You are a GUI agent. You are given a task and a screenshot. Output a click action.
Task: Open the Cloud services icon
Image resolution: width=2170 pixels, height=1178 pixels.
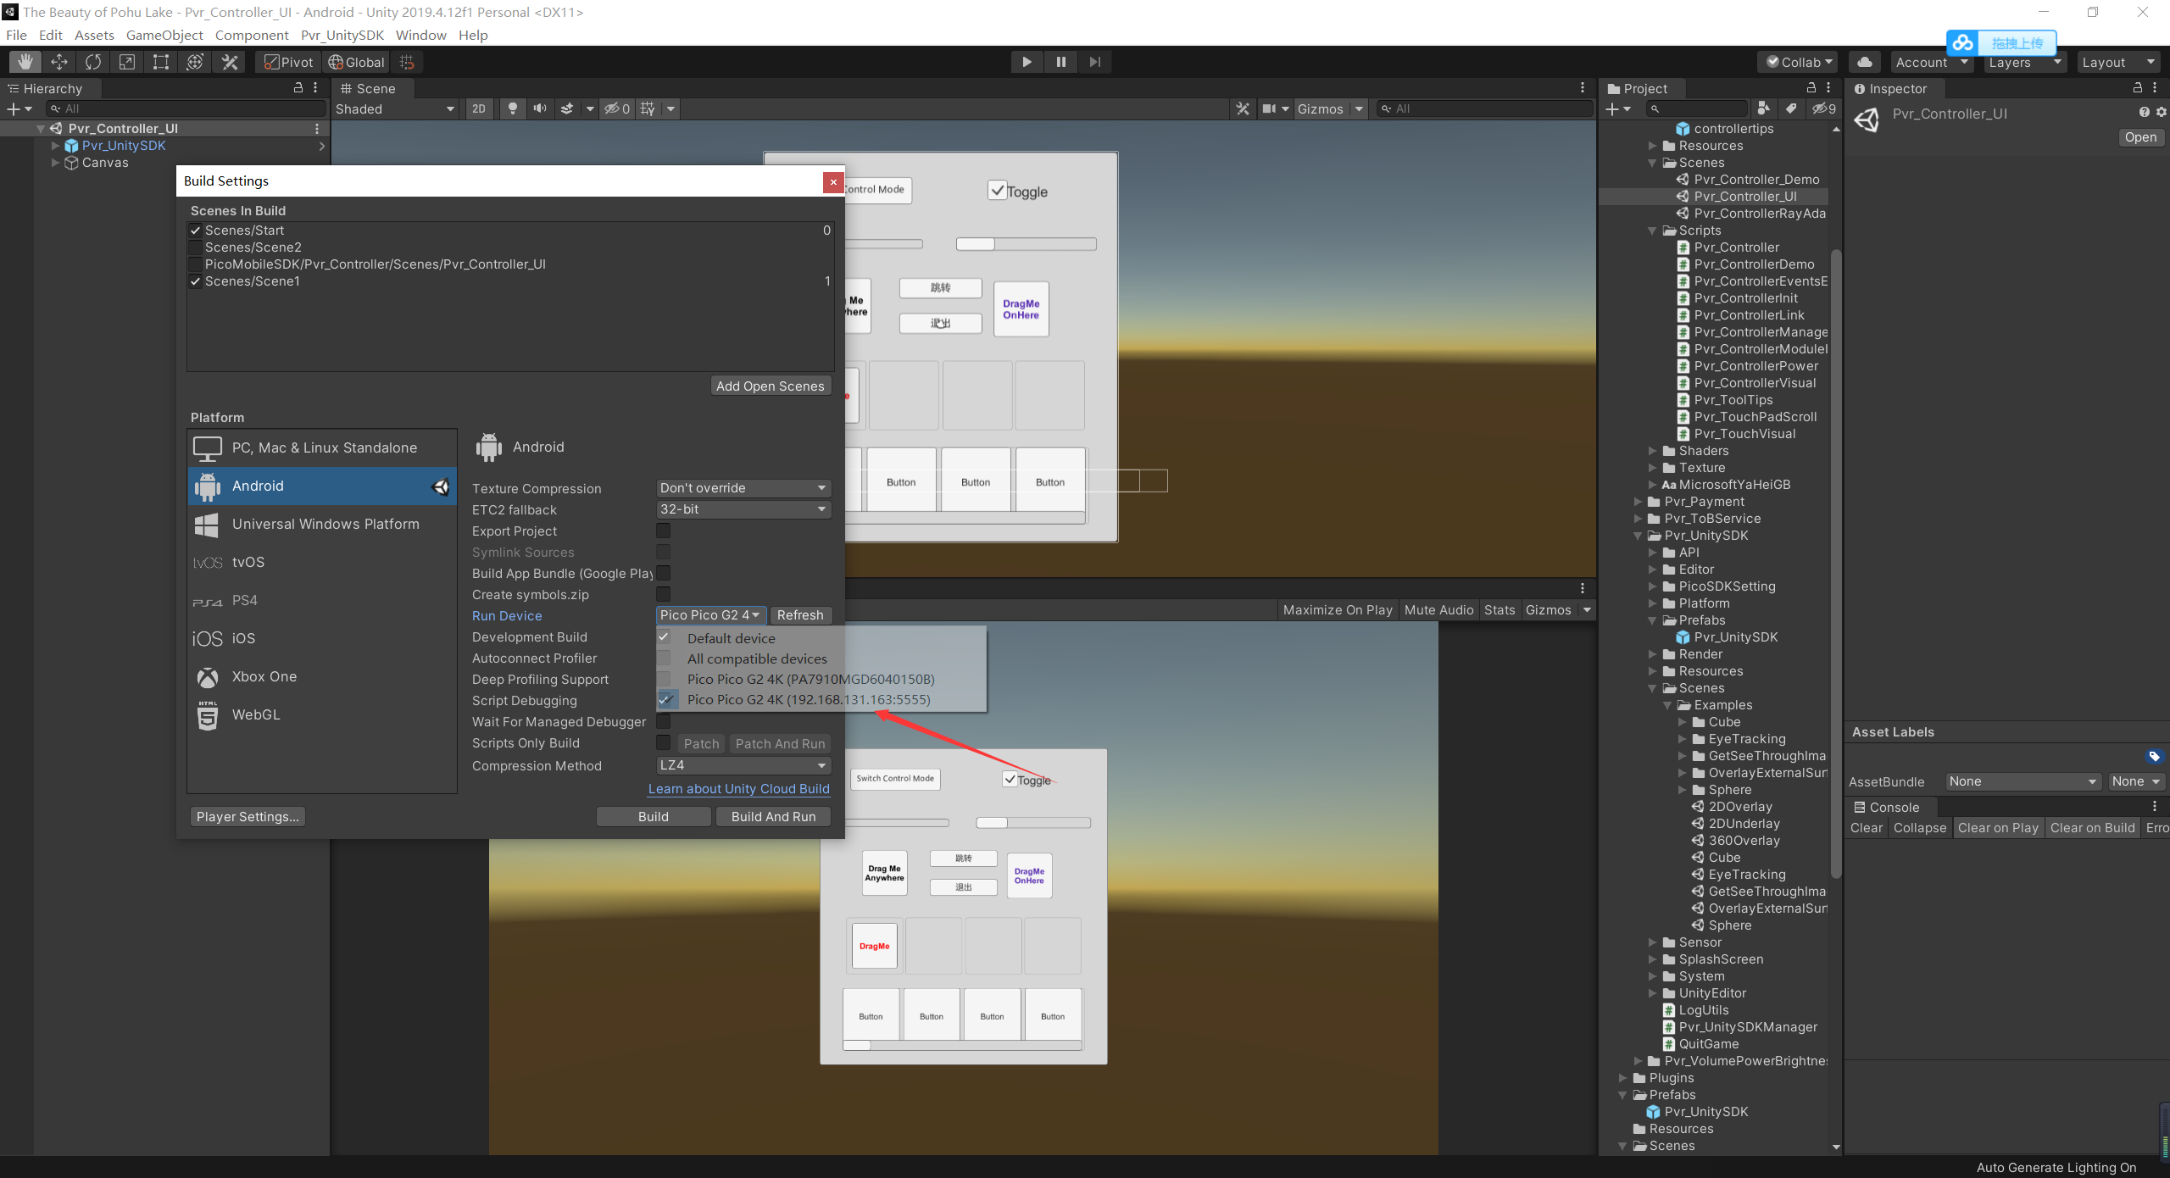pos(1864,62)
